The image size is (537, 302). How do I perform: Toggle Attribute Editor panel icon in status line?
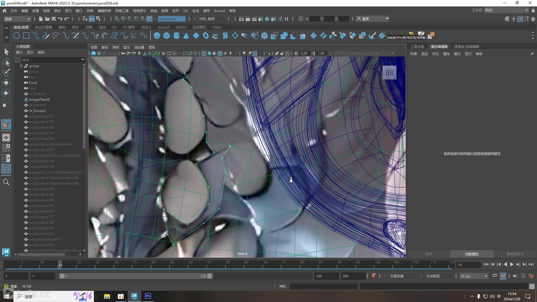click(520, 19)
